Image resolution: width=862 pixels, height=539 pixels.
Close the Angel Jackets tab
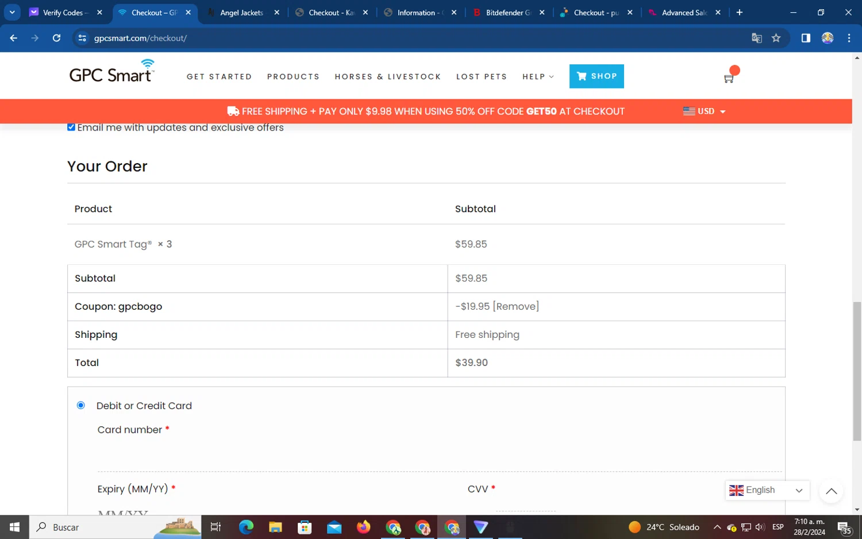click(x=277, y=12)
